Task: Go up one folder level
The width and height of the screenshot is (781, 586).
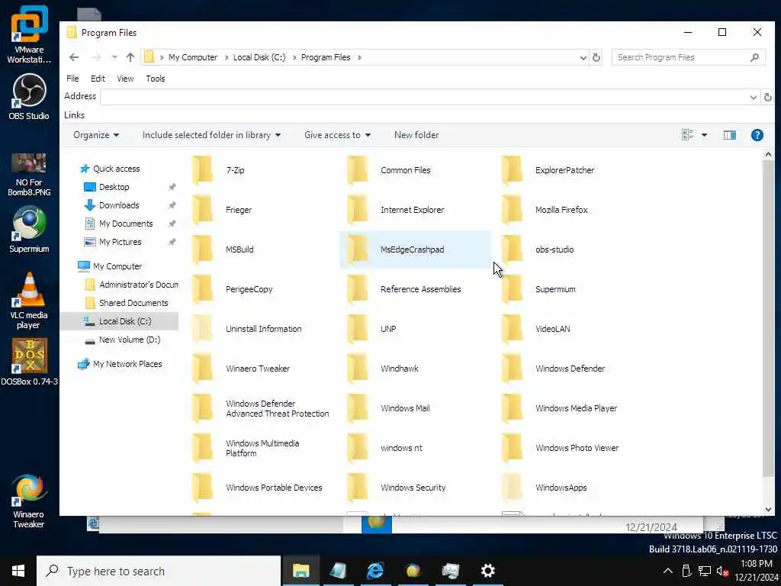Action: pyautogui.click(x=130, y=57)
